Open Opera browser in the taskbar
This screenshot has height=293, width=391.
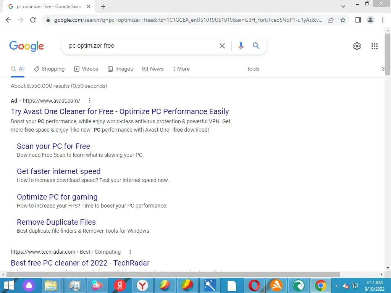click(x=254, y=285)
